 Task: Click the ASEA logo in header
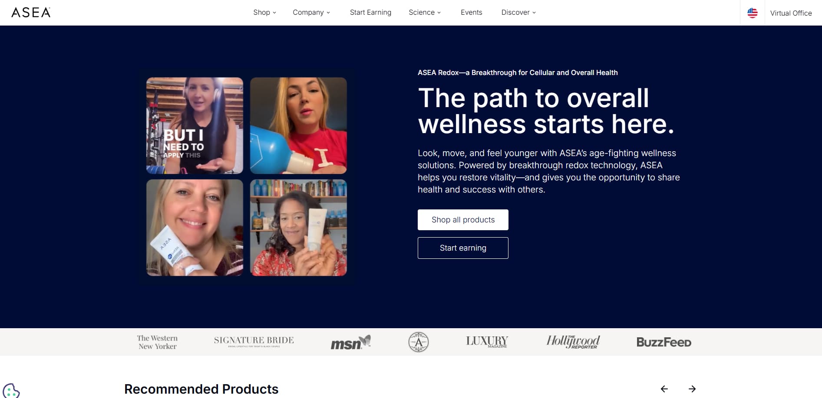pos(31,12)
